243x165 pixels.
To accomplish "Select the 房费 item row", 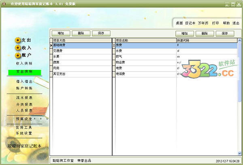I will [x=176, y=45].
